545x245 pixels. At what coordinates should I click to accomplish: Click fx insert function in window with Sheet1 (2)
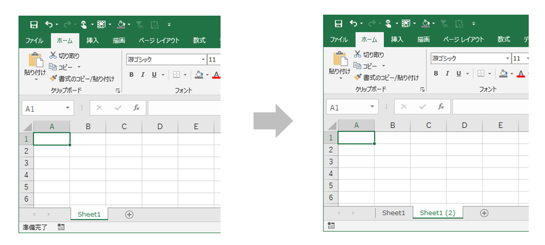pos(441,106)
